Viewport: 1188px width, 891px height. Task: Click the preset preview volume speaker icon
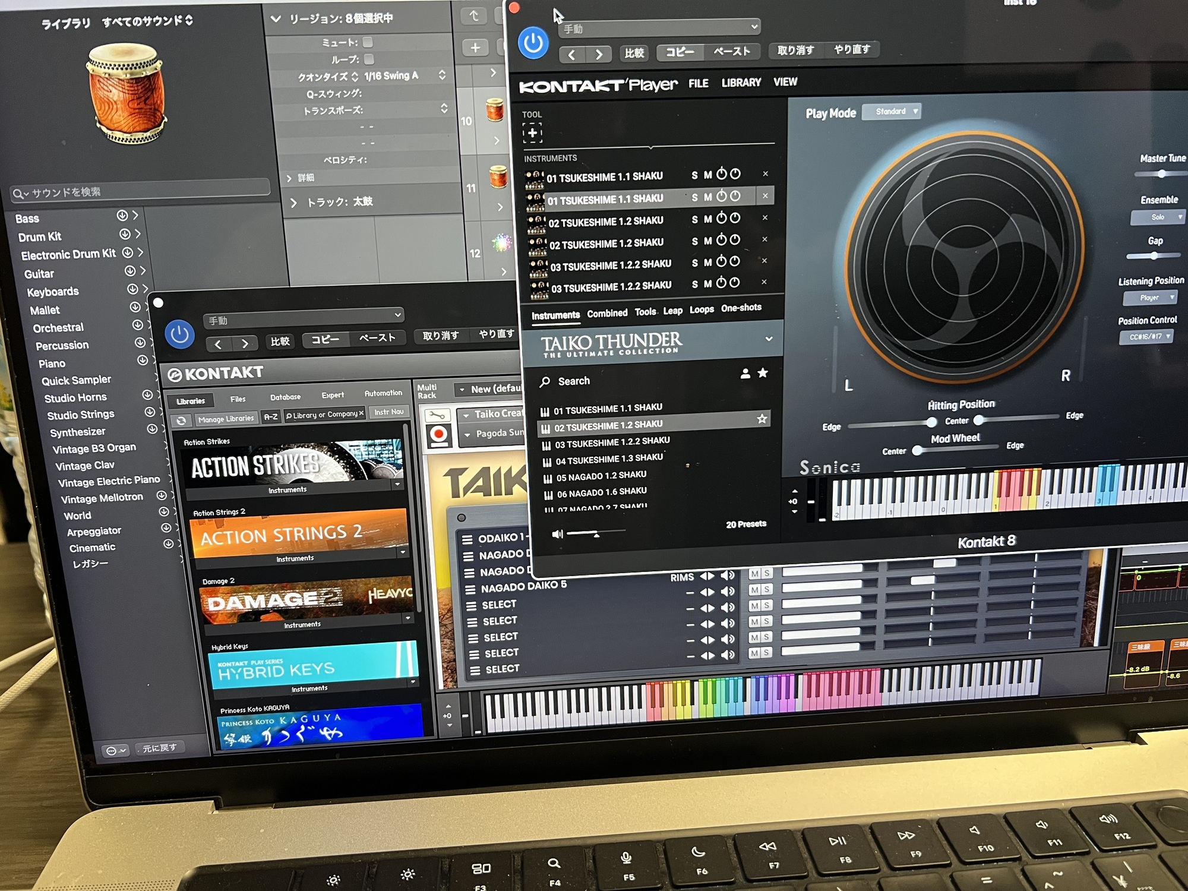[x=557, y=534]
